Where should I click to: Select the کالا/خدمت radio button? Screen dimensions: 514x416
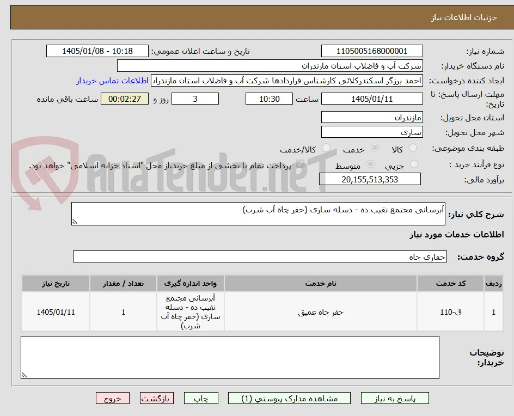[326, 148]
